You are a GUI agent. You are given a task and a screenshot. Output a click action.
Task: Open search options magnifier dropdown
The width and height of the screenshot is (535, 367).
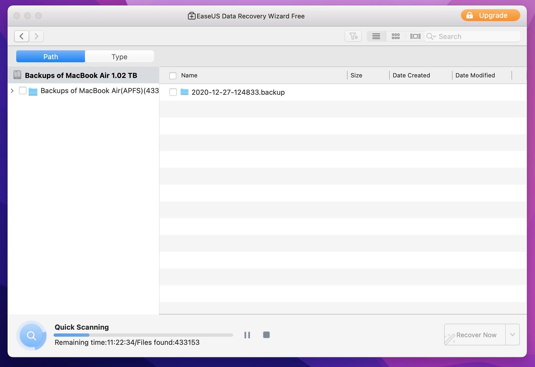tap(431, 36)
